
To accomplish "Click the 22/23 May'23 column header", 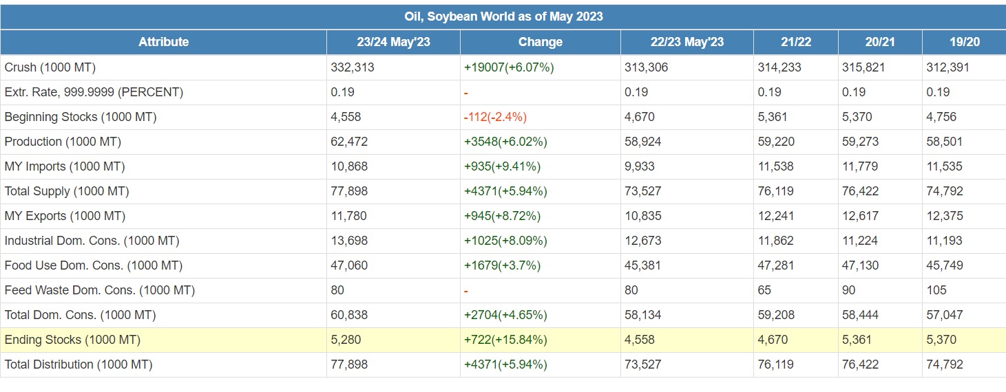I will (x=687, y=42).
